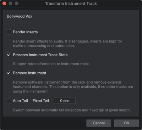Viewport: 142px width, 130px height.
Task: Click the Render insert effects description text
Action: (x=67, y=44)
